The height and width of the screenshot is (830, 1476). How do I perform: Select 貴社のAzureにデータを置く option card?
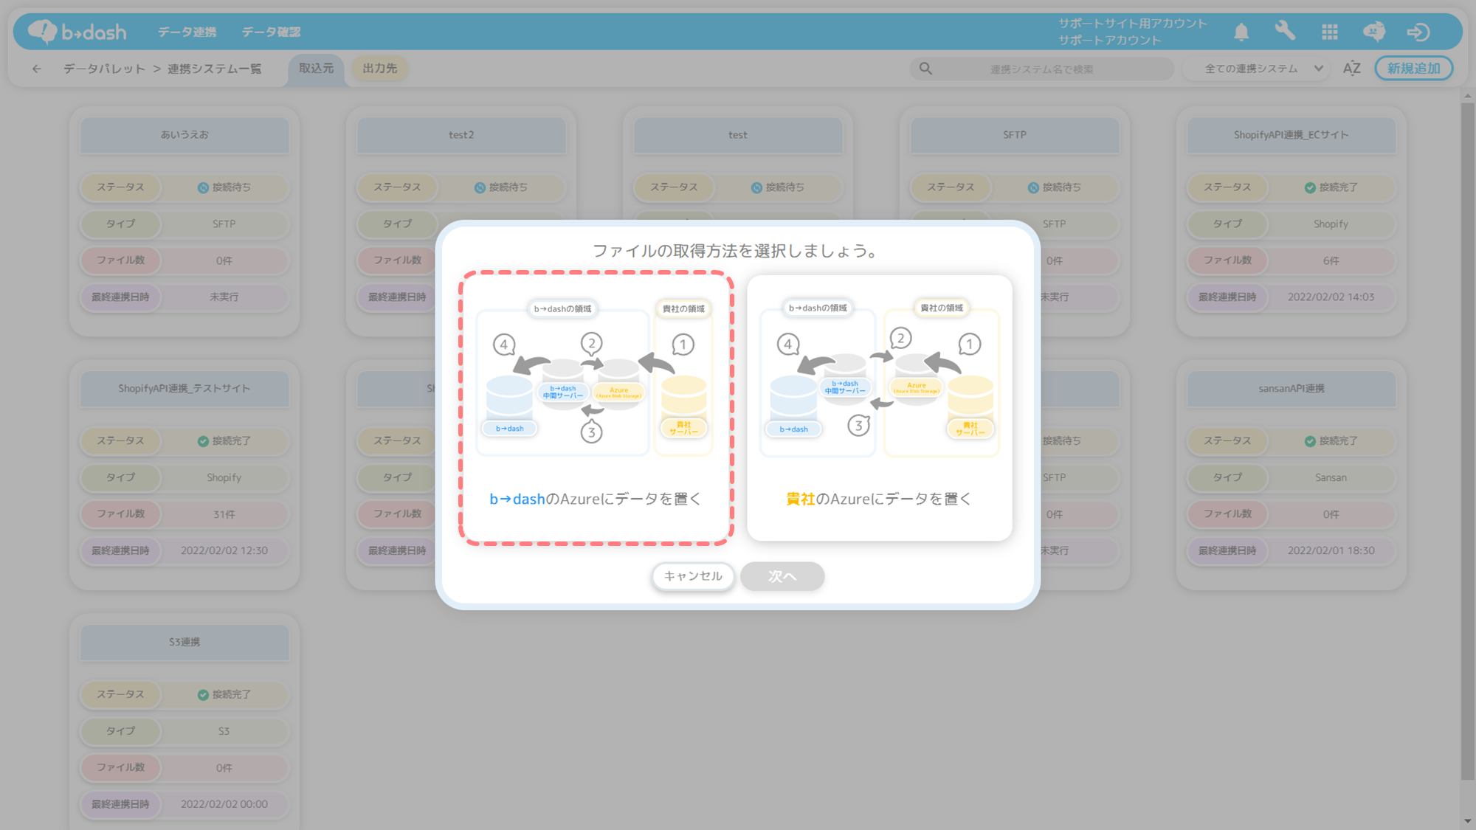pos(879,408)
